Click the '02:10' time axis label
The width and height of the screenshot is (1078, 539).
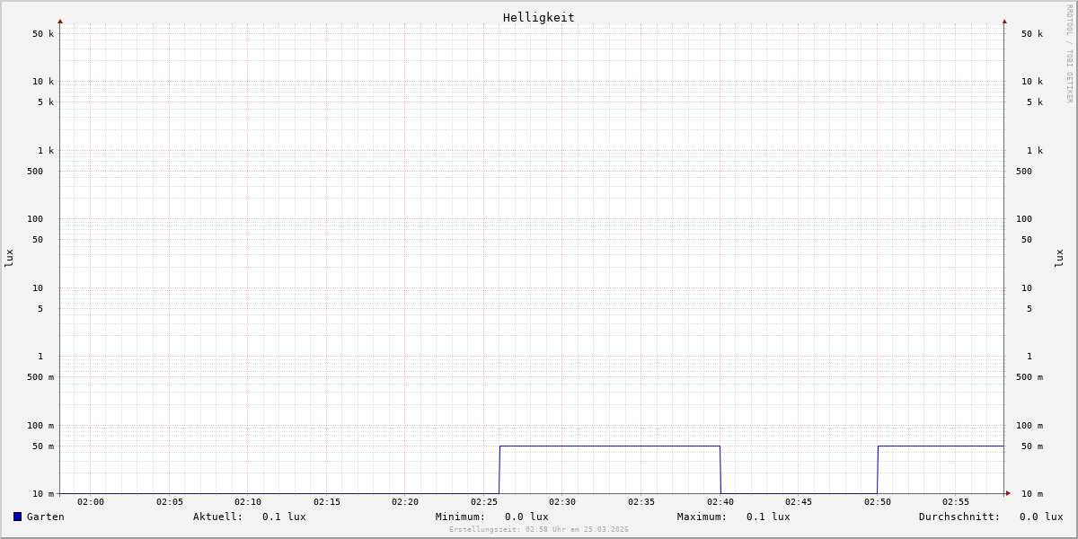(248, 502)
